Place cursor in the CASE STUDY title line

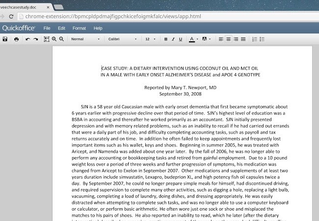tap(180, 68)
